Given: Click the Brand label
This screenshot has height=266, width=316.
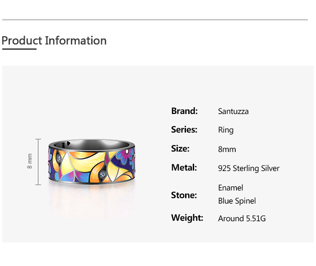Looking at the screenshot, I should 184,111.
